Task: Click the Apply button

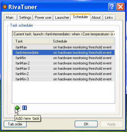Action: 111,124
